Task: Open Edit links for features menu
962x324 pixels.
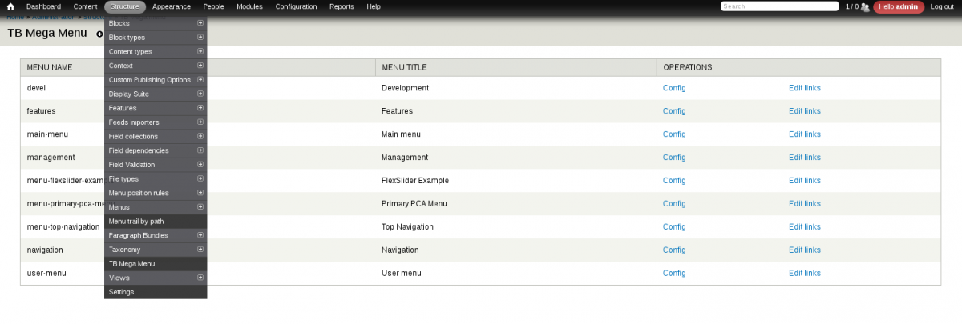Action: 805,111
